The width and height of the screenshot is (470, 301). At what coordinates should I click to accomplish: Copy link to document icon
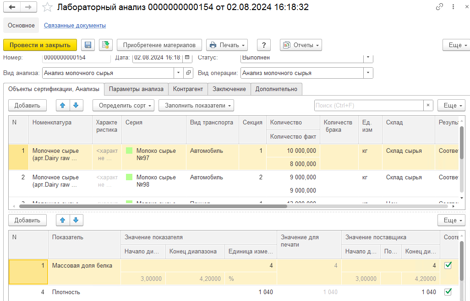click(439, 7)
